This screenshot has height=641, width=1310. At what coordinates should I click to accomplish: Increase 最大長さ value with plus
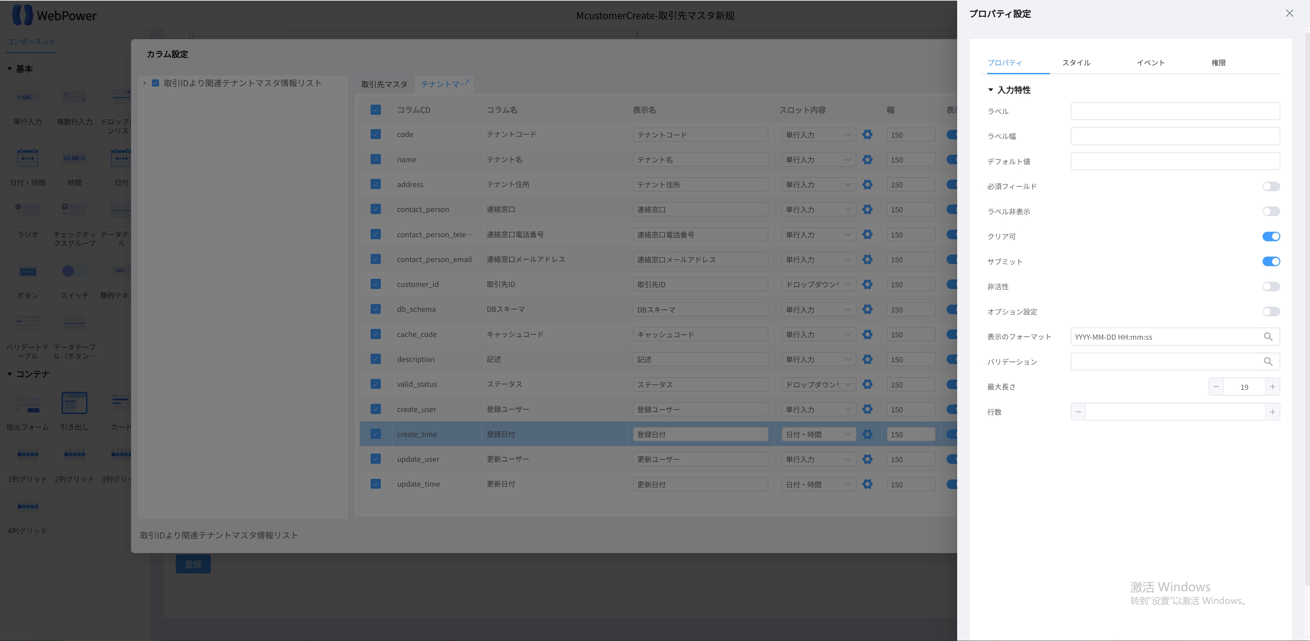coord(1272,387)
